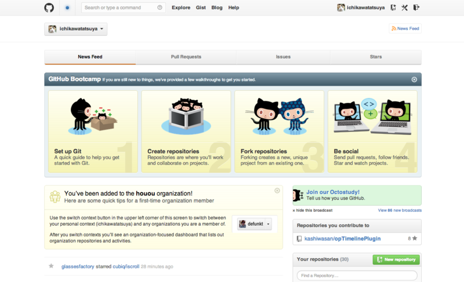Select the News Feed tab

[90, 57]
